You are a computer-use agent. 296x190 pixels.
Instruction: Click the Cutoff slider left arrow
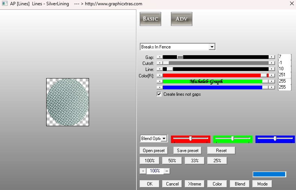[x=160, y=63]
